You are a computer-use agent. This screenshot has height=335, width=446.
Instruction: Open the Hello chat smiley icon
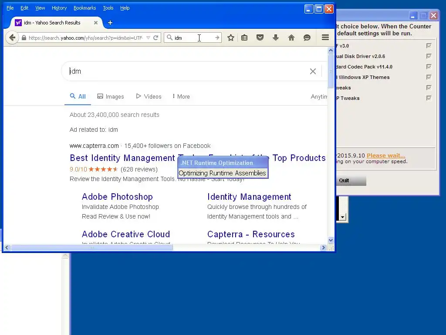point(307,38)
